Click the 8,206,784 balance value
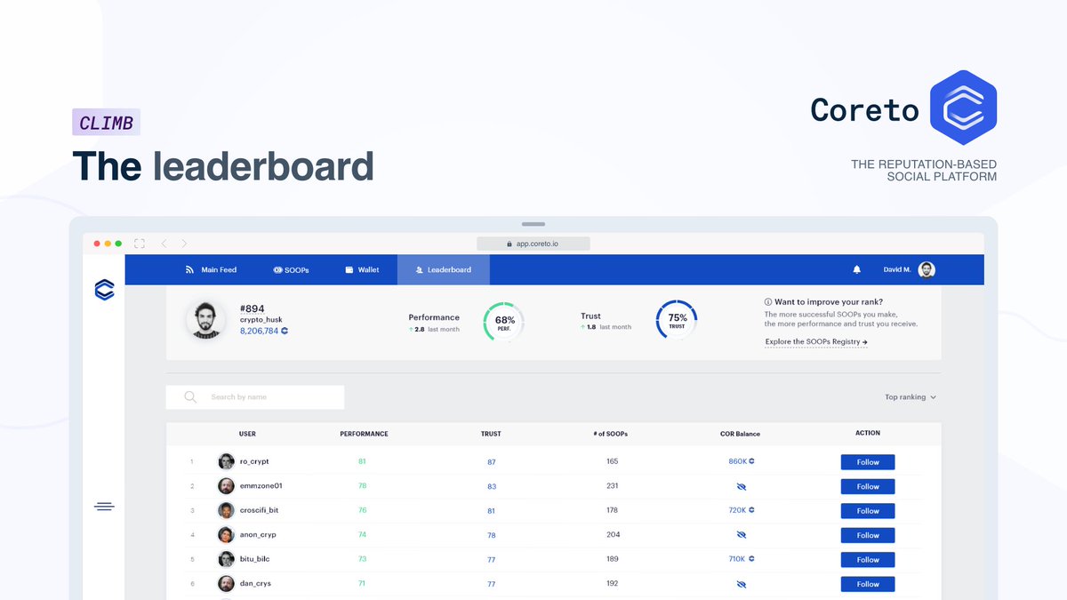 pyautogui.click(x=259, y=331)
